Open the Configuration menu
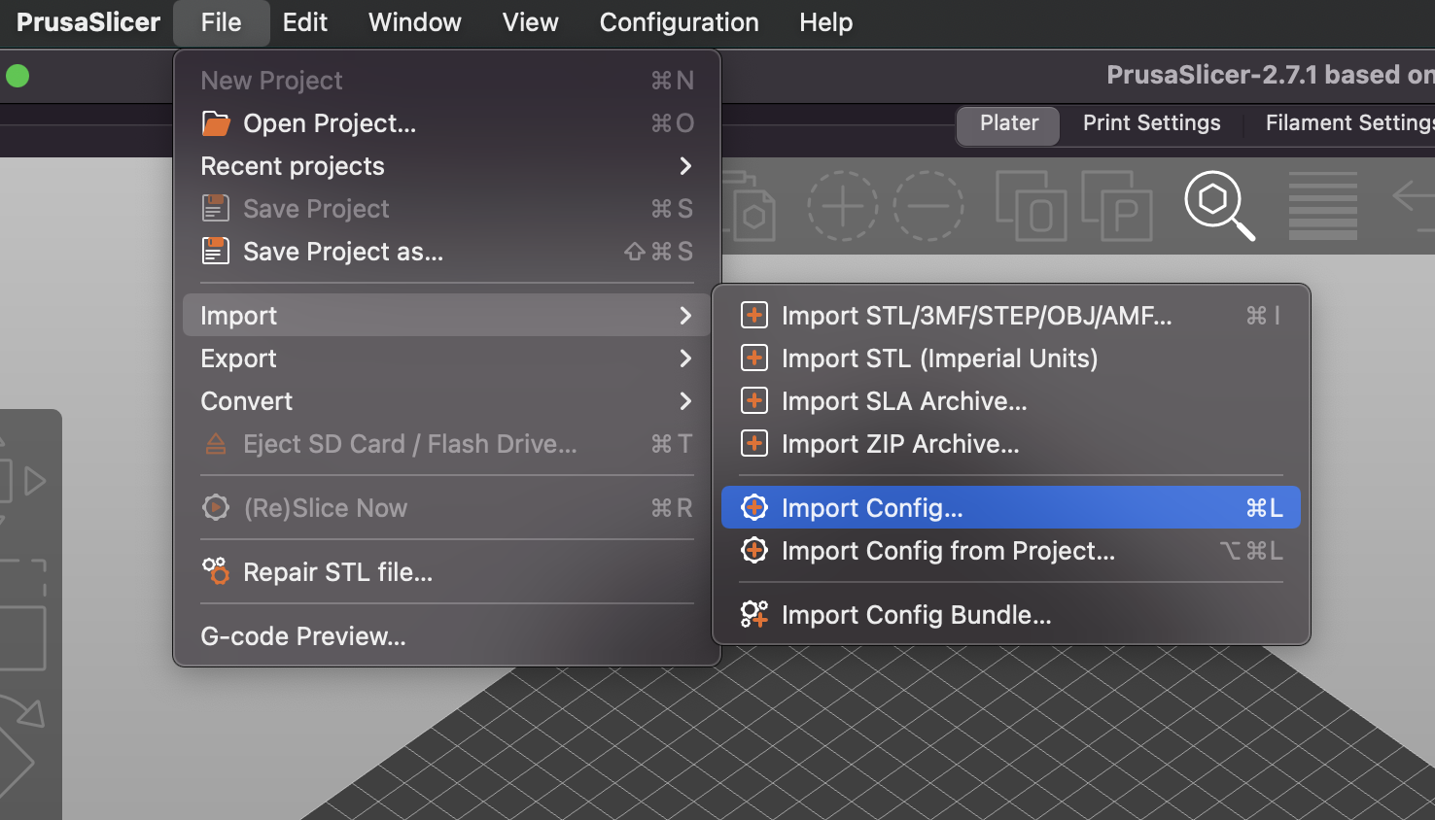Viewport: 1435px width, 820px height. tap(679, 22)
